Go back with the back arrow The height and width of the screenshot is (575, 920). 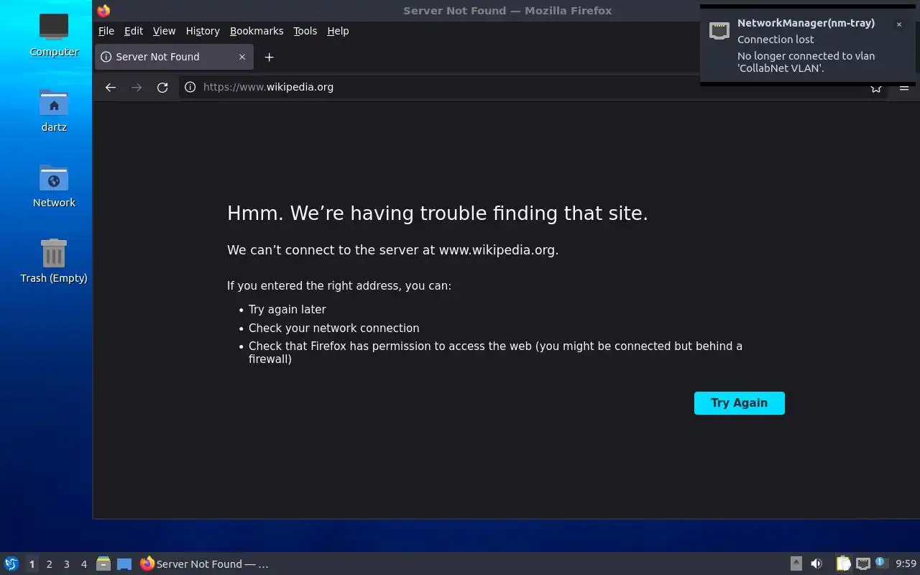[110, 87]
